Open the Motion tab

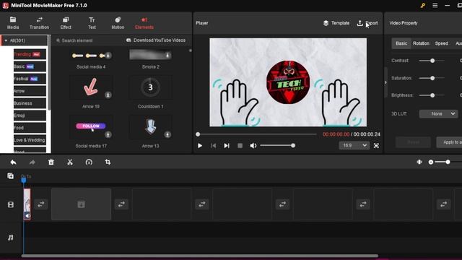[x=118, y=23]
